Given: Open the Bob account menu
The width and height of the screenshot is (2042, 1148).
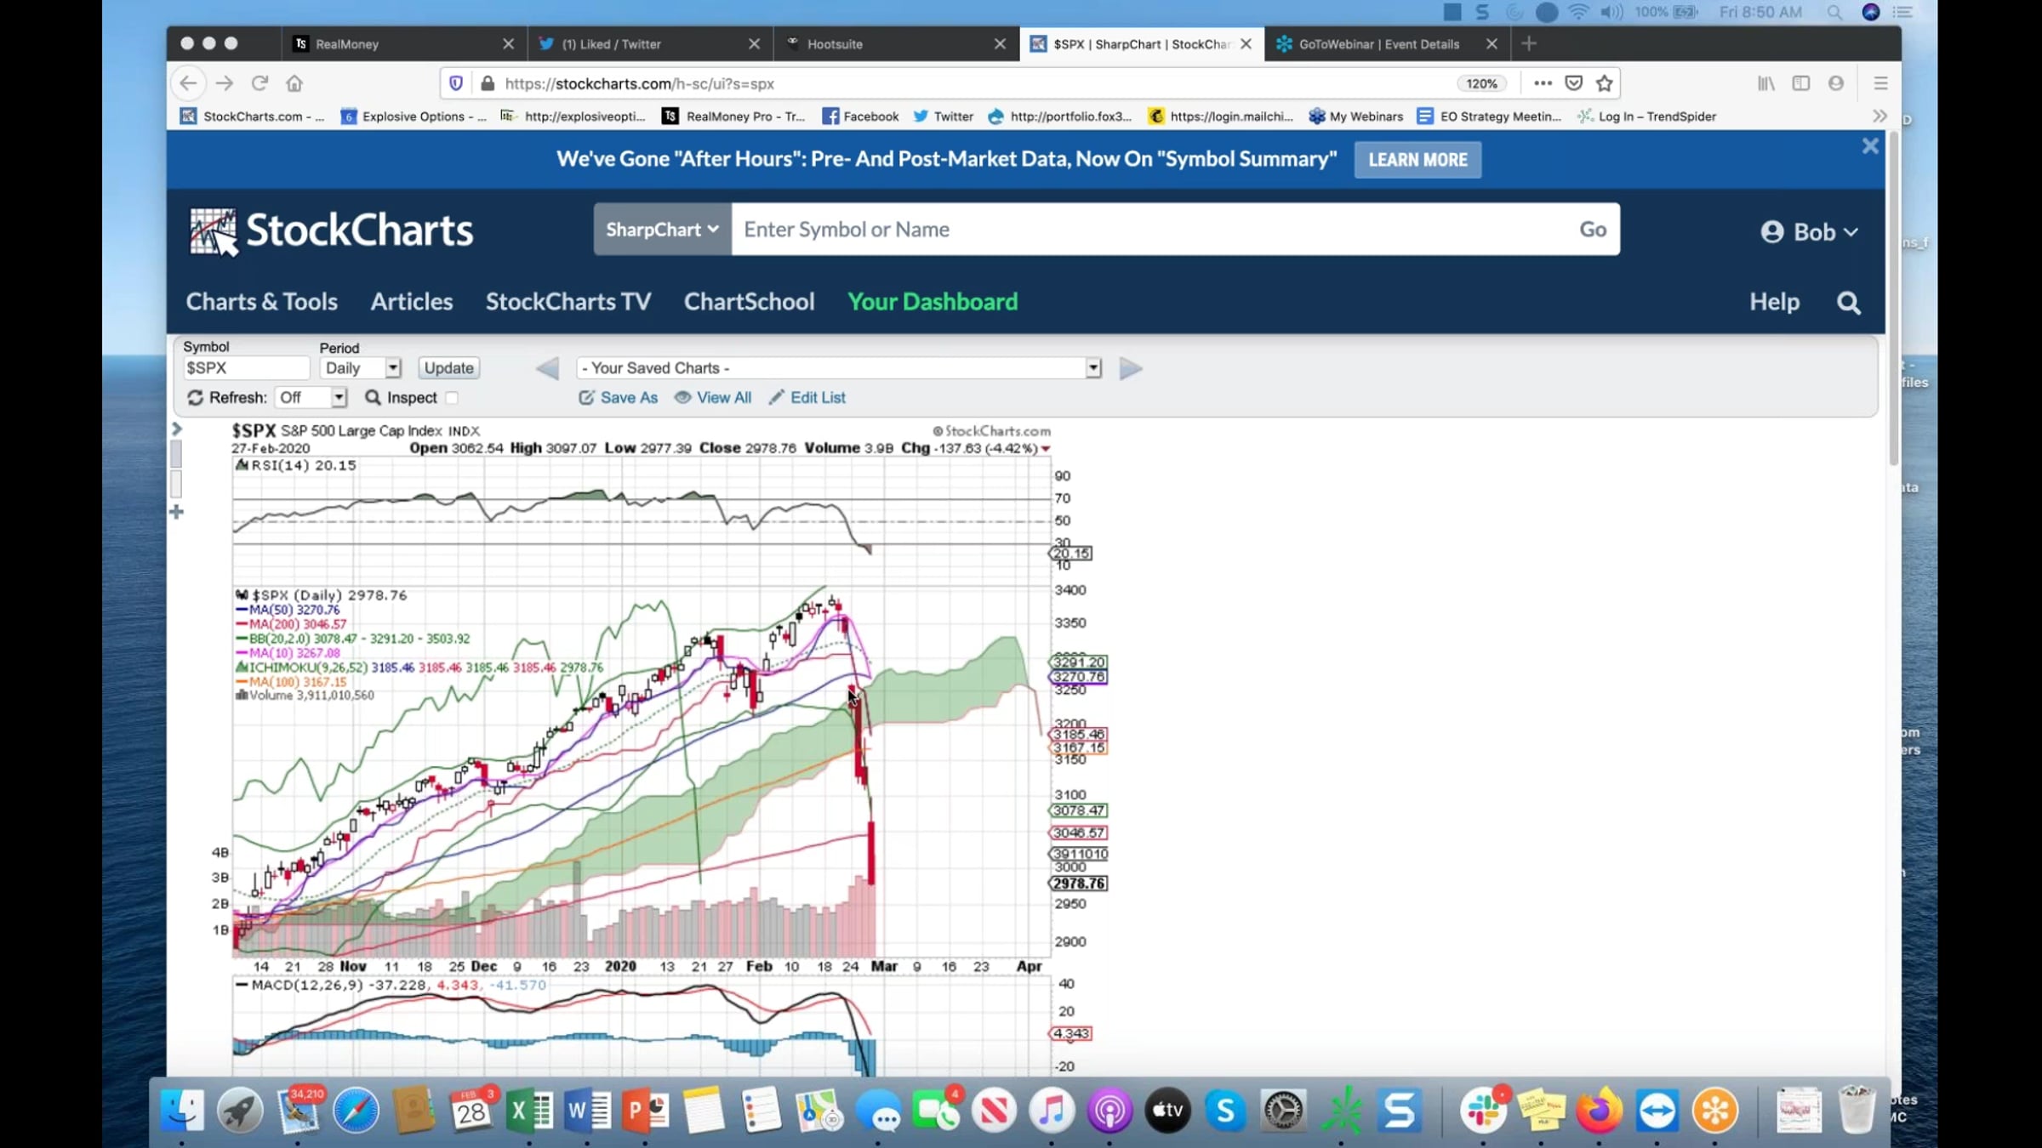Looking at the screenshot, I should 1809,232.
